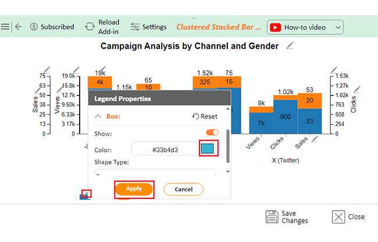378x242 pixels.
Task: Click Save Changes label
Action: click(x=295, y=216)
